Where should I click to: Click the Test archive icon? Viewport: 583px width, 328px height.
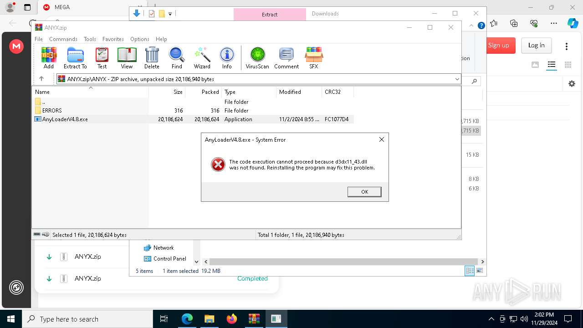[102, 58]
